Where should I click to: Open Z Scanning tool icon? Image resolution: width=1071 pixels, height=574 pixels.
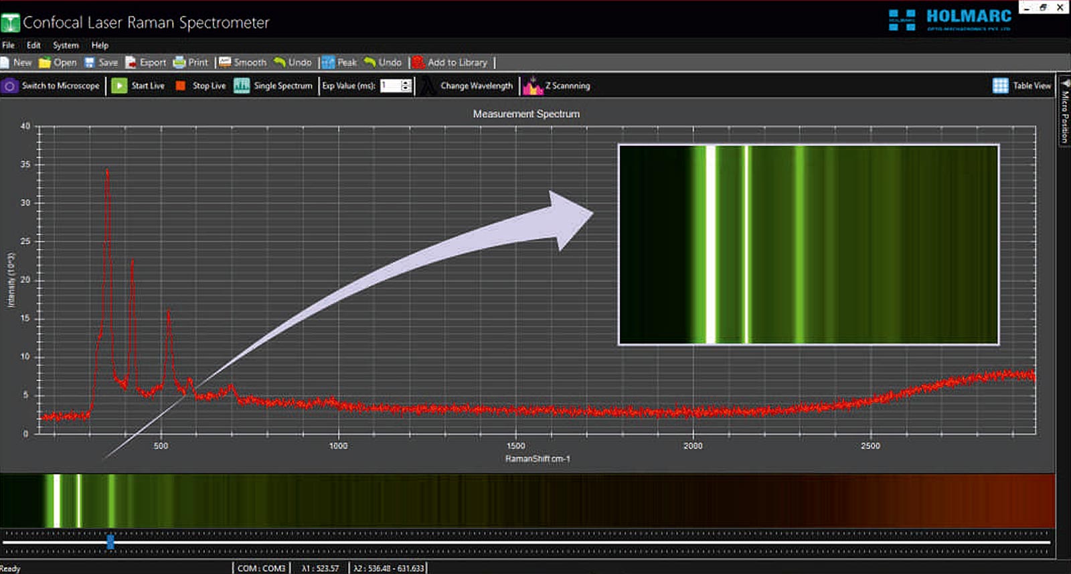pos(533,86)
